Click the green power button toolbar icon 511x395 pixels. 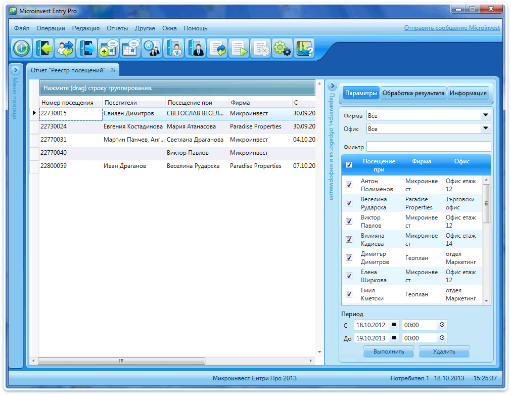tap(22, 48)
